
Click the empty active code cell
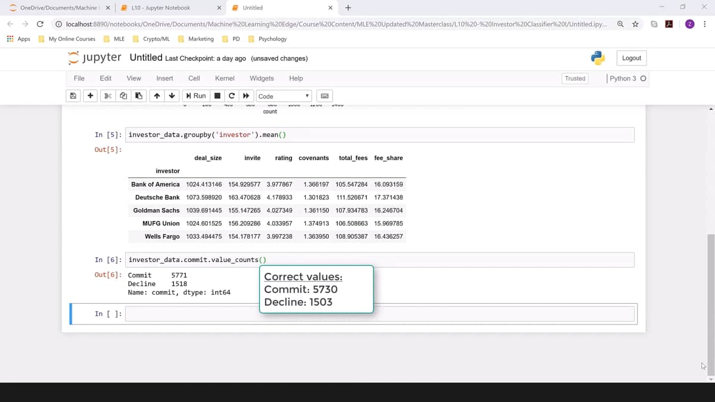point(380,314)
